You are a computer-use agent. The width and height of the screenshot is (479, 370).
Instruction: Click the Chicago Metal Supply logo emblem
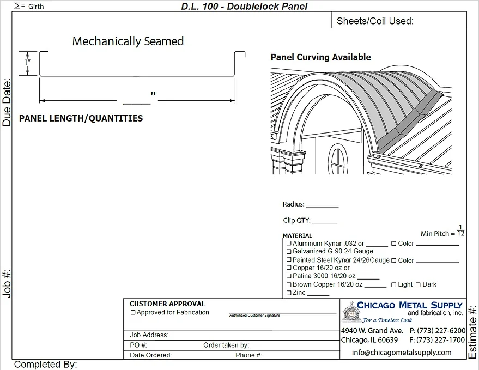(351, 312)
